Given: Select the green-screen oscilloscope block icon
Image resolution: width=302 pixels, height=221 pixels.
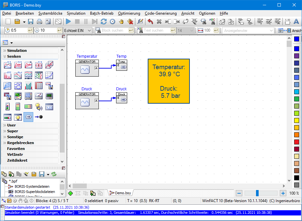Looking at the screenshot, I should point(18,96).
